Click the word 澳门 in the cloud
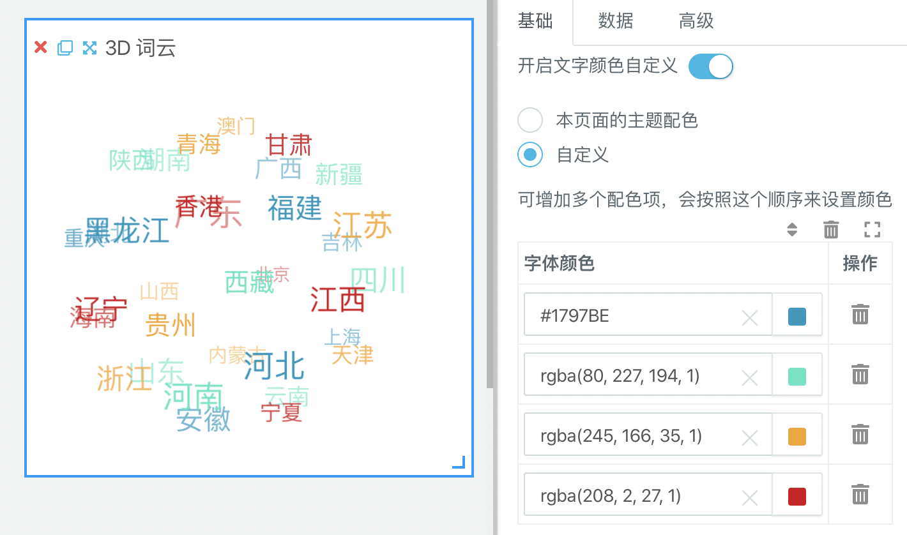The width and height of the screenshot is (907, 535). tap(236, 126)
